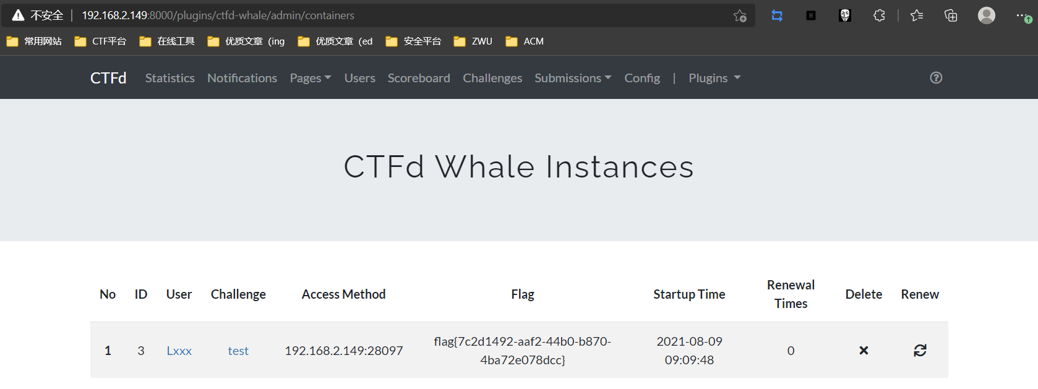The width and height of the screenshot is (1038, 389).
Task: Open the Notifications admin page
Action: point(242,78)
